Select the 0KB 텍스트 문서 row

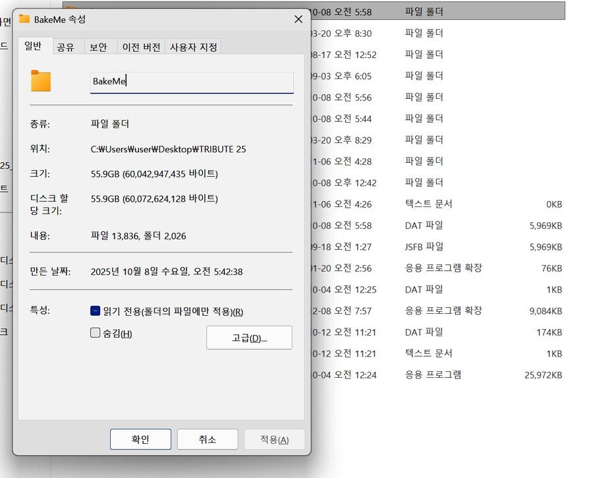(x=435, y=204)
